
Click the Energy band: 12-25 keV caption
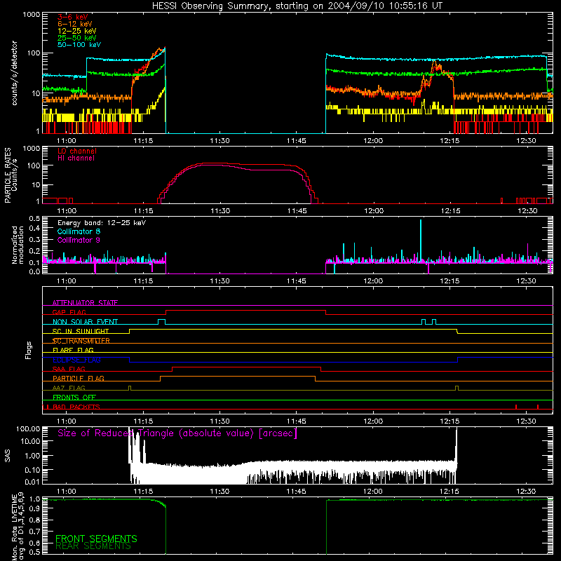(x=102, y=223)
